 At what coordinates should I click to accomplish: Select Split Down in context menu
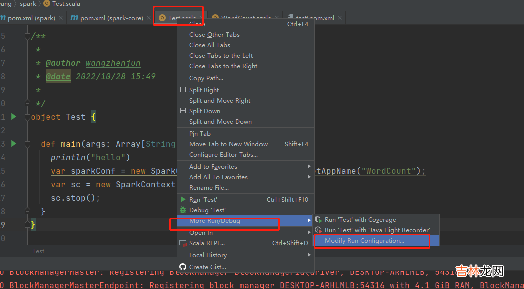204,111
